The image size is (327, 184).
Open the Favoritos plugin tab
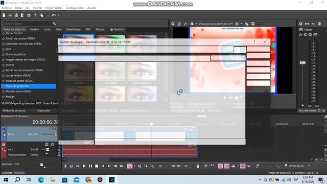117,30
